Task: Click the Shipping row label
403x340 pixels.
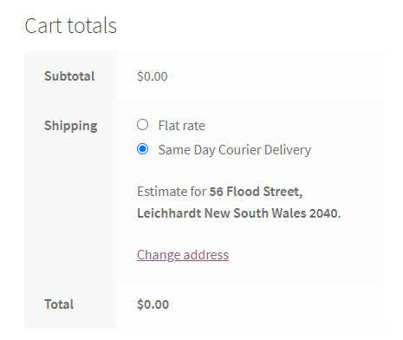Action: click(71, 126)
